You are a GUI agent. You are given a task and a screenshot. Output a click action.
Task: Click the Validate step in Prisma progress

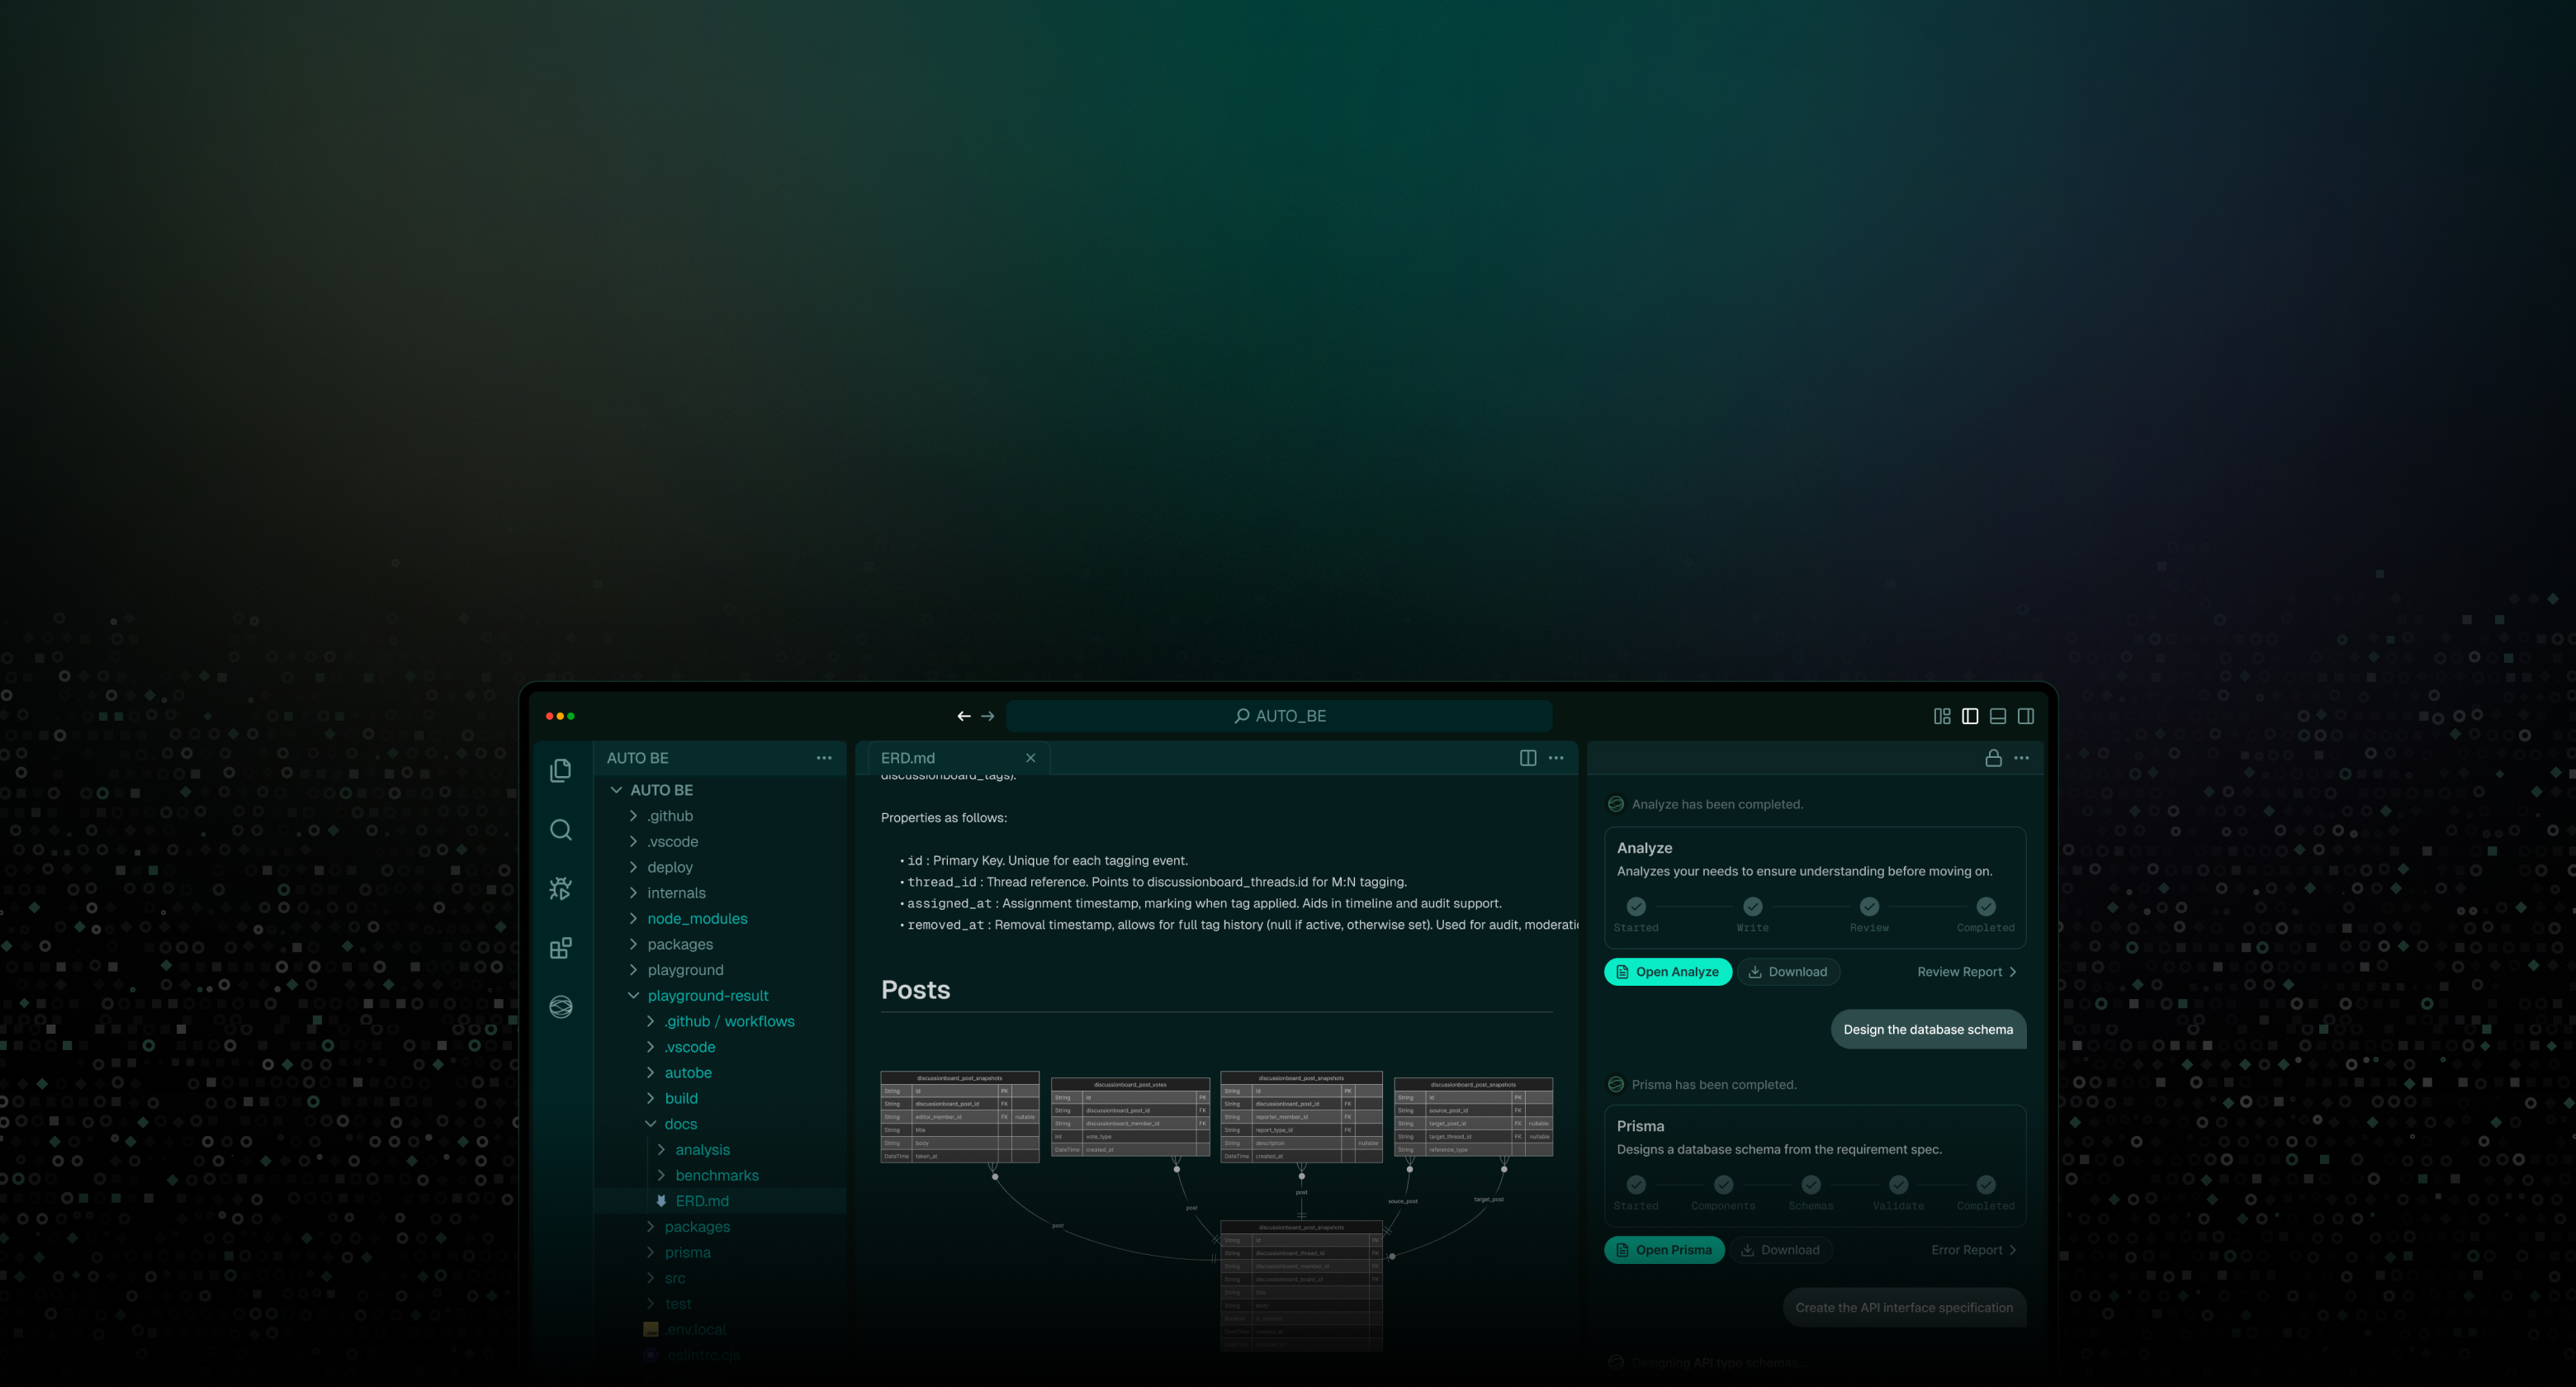pos(1898,1185)
